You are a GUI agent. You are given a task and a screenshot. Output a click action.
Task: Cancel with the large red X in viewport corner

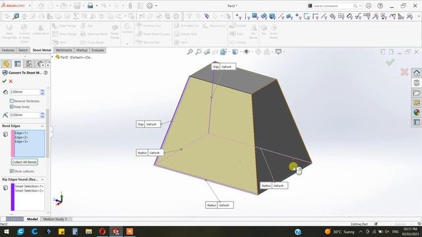click(x=404, y=72)
